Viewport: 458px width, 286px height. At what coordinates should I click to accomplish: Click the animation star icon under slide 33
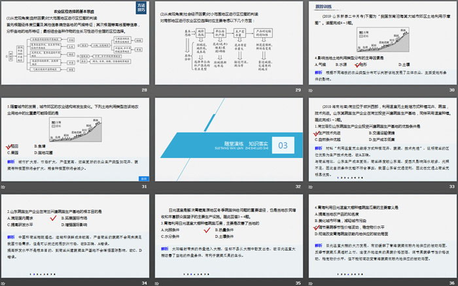tap(311, 187)
